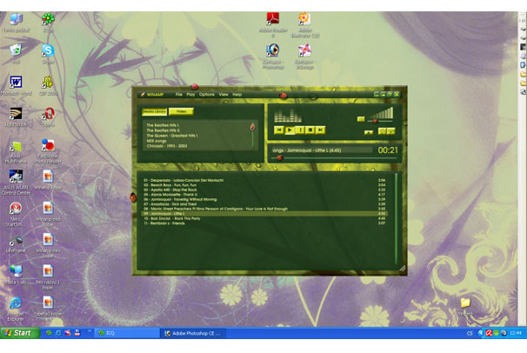Expand the Options menu

click(x=206, y=94)
